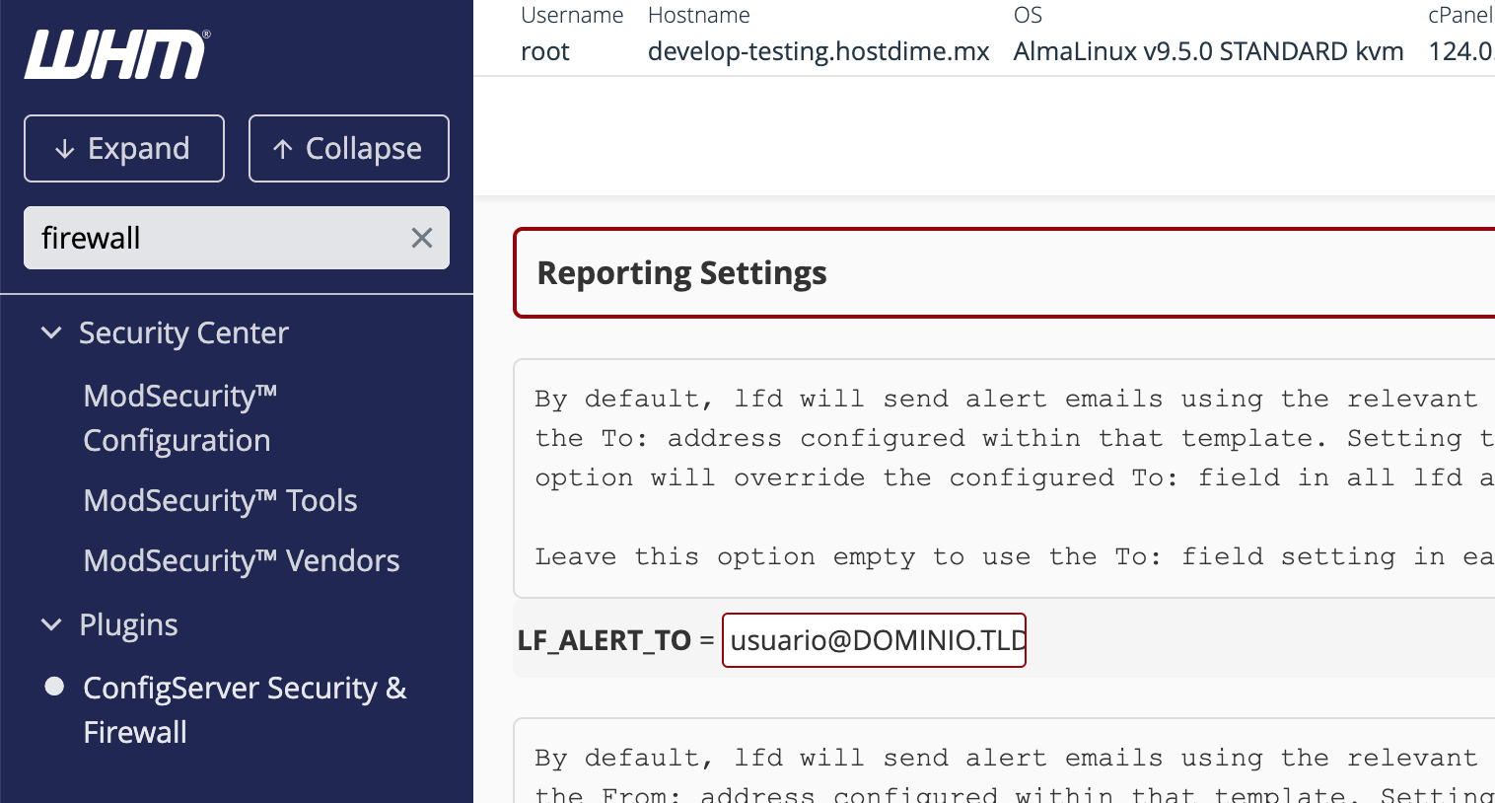This screenshot has width=1495, height=803.
Task: Clear the firewall search with the X icon
Action: click(421, 238)
